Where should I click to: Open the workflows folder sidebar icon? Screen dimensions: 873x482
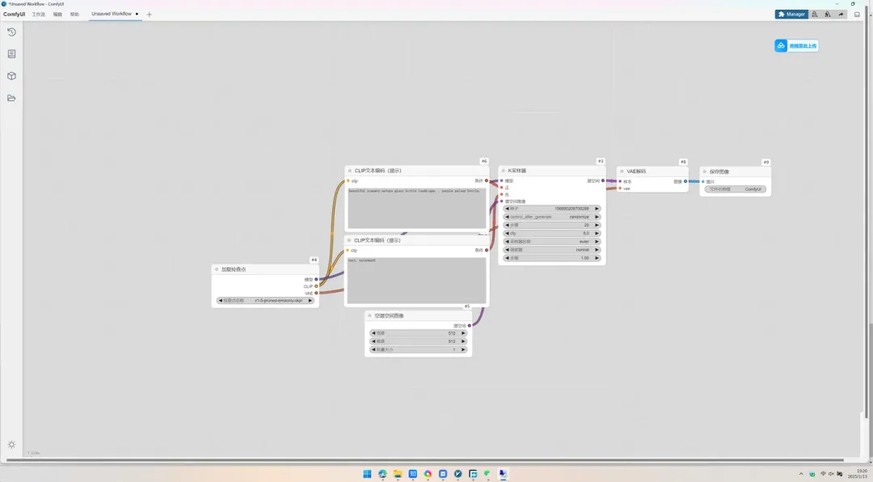pyautogui.click(x=11, y=98)
